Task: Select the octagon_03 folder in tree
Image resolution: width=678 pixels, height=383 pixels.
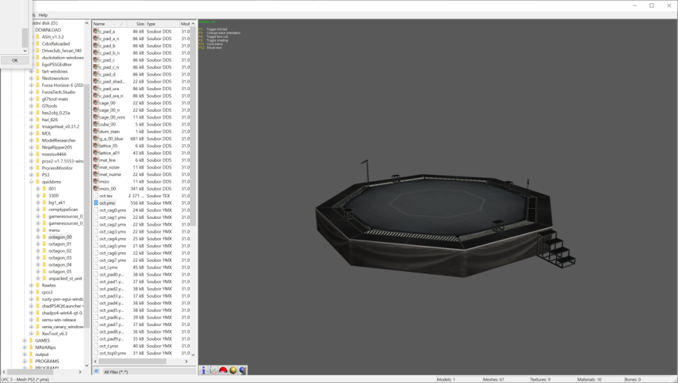Action: (60, 258)
